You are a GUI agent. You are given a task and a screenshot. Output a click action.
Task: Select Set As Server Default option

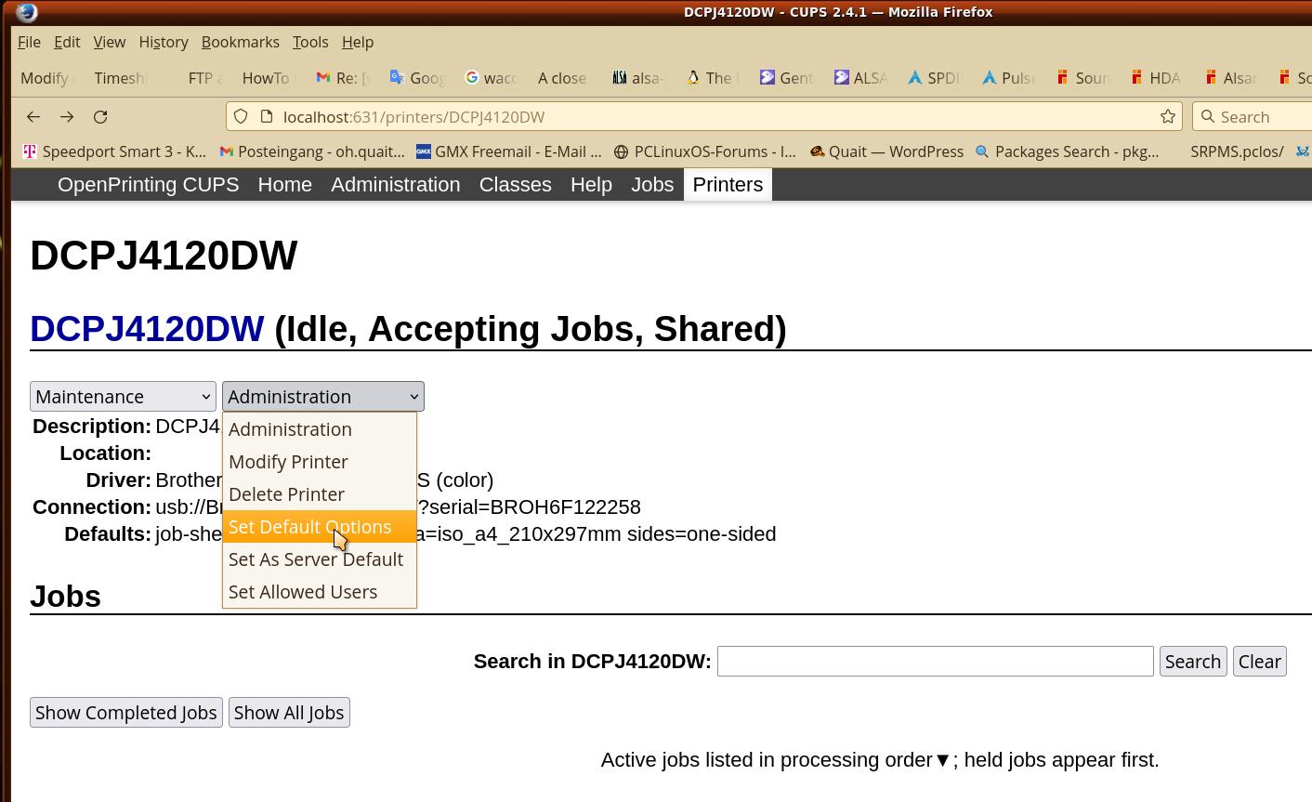316,559
